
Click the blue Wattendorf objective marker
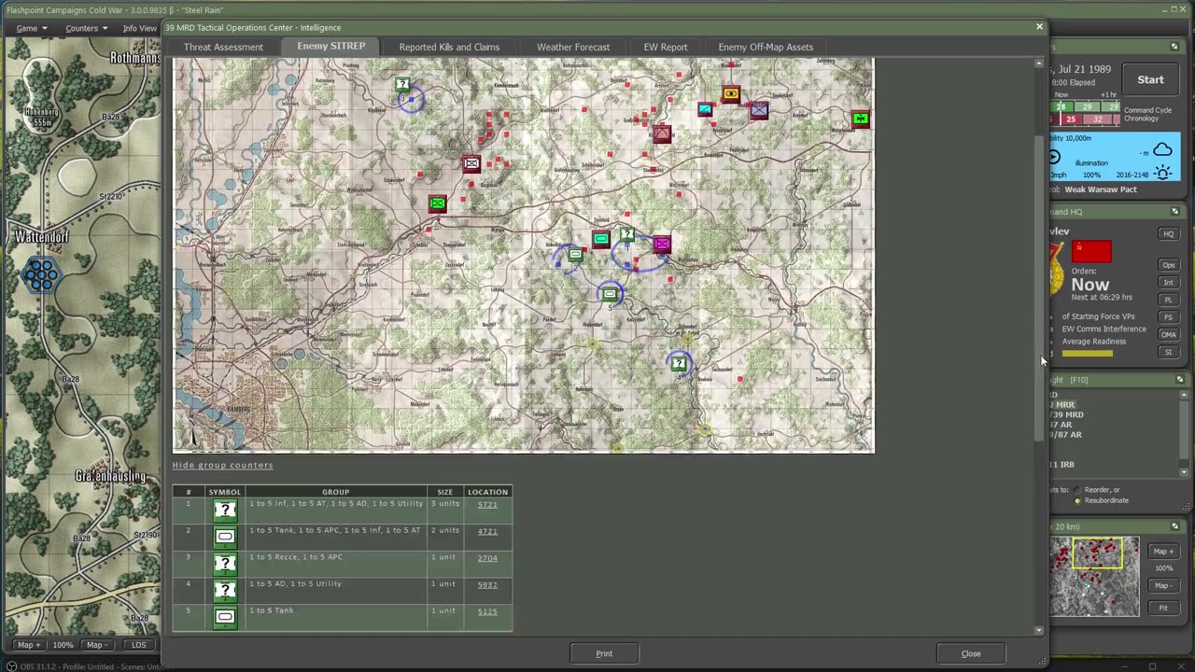coord(41,274)
